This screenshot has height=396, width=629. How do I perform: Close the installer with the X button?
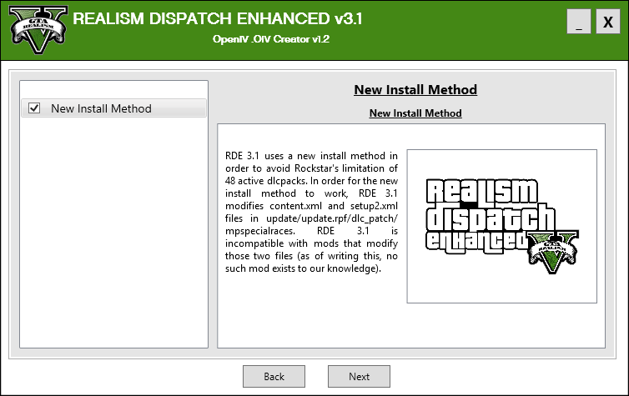tap(608, 22)
